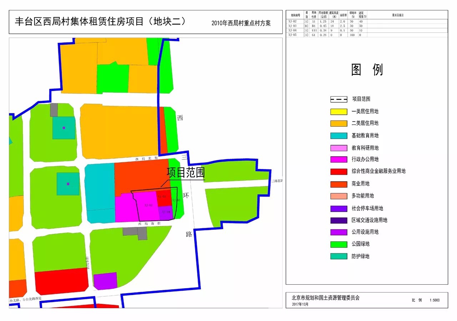Click the 容积率 table column header
The width and height of the screenshot is (457, 321).
tap(343, 15)
